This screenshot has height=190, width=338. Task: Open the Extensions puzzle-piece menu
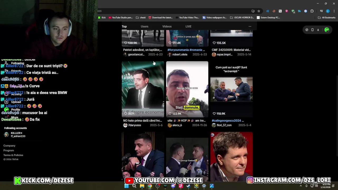[312, 11]
